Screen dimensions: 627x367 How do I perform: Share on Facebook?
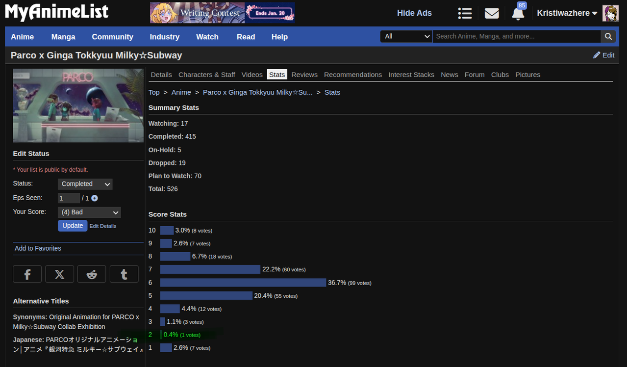(27, 274)
